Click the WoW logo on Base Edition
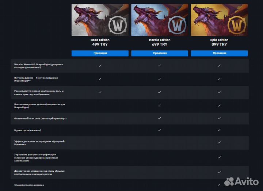This screenshot has width=263, height=191. point(118,25)
